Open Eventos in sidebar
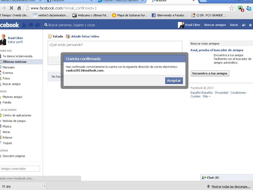 point(8,73)
